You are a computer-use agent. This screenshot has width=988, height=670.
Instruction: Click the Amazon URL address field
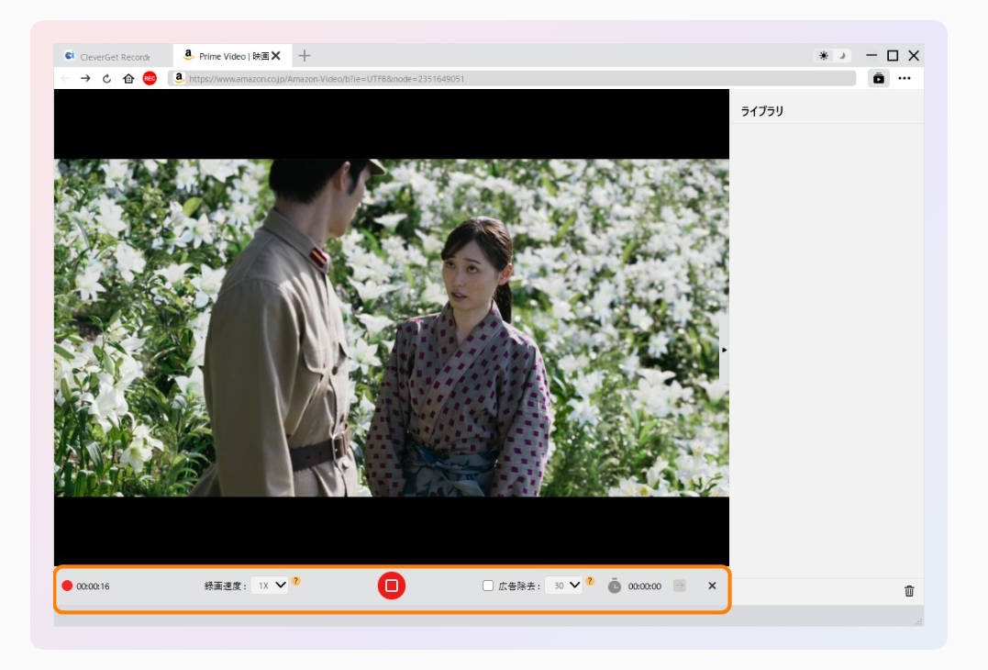[x=514, y=78]
